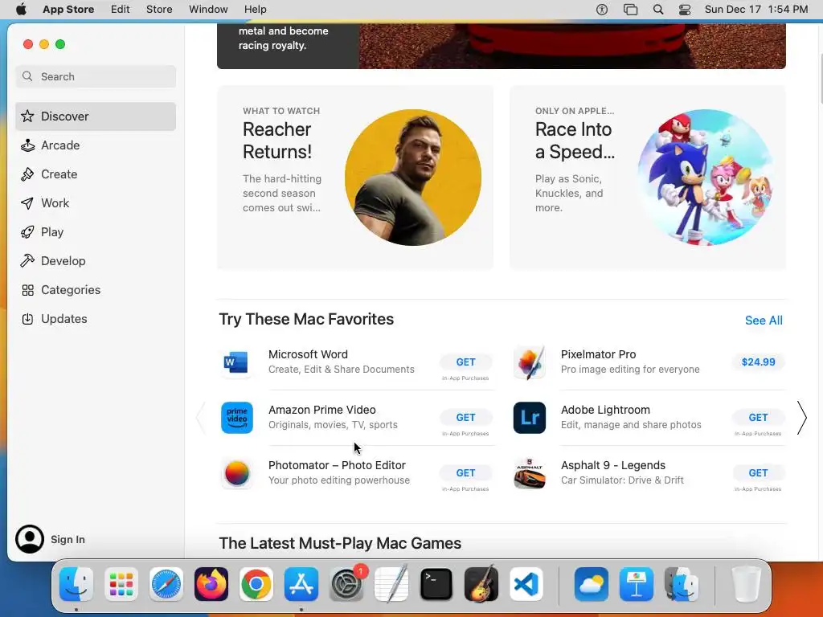
Task: Open the Photomator app icon
Action: tap(237, 473)
